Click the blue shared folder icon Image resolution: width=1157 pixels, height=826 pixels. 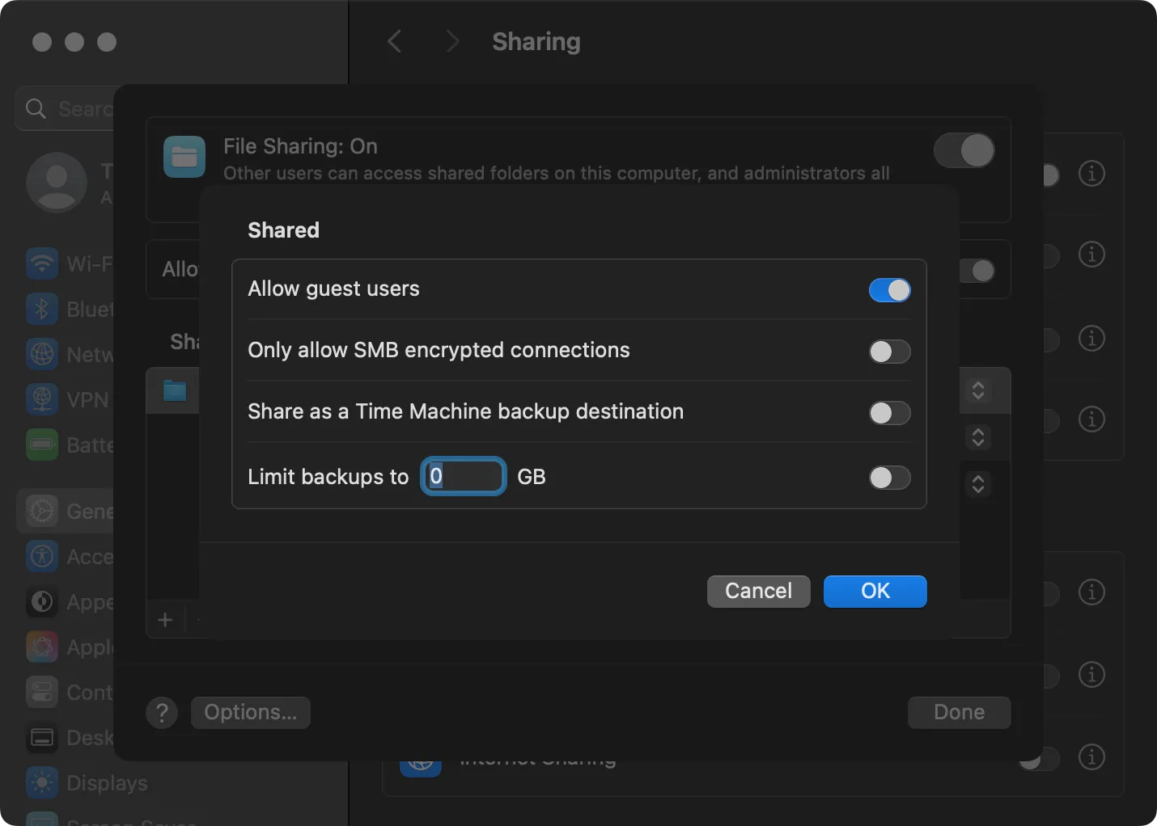pos(174,390)
